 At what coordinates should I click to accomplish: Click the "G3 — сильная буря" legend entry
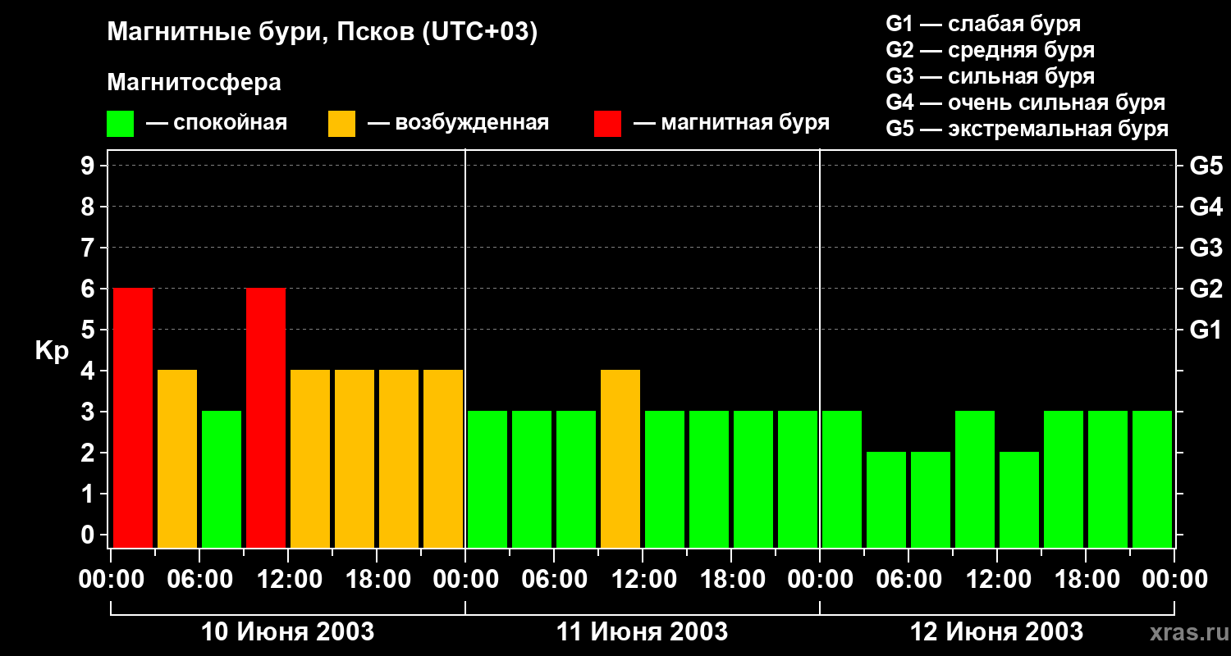[990, 76]
